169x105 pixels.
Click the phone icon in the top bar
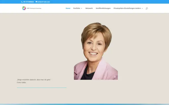tap(22, 2)
